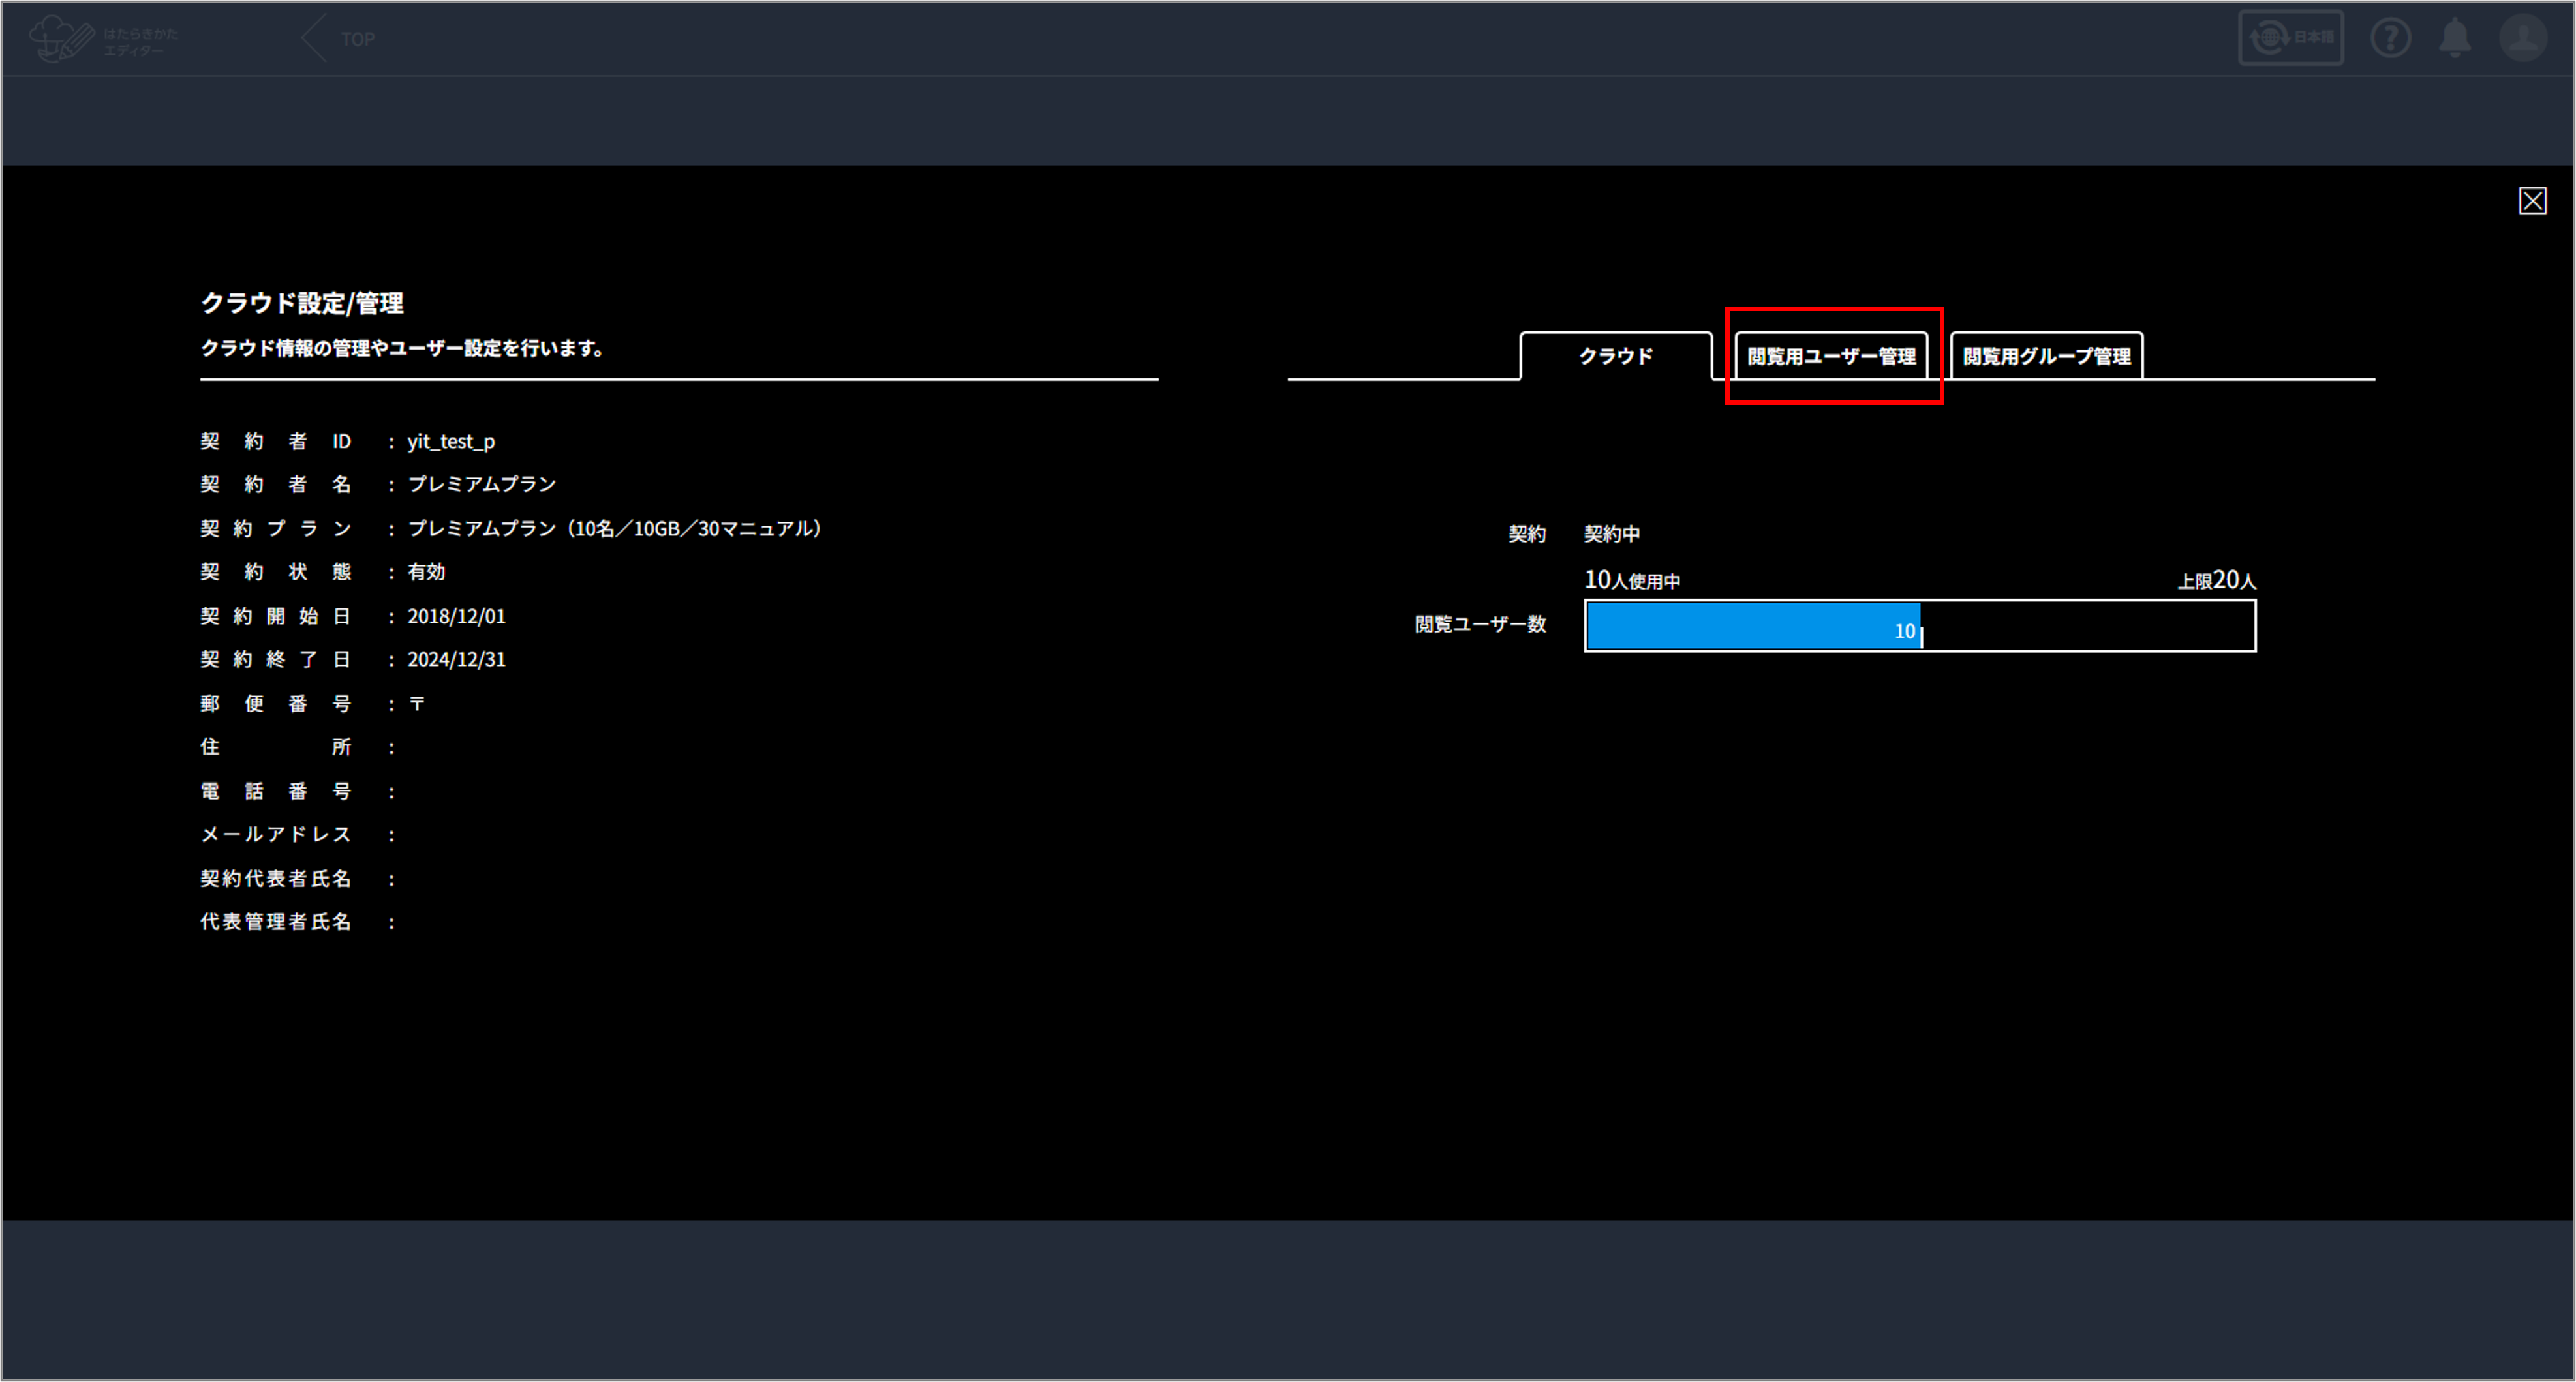
Task: Click the back chevron arrow beside TOP
Action: click(x=314, y=39)
